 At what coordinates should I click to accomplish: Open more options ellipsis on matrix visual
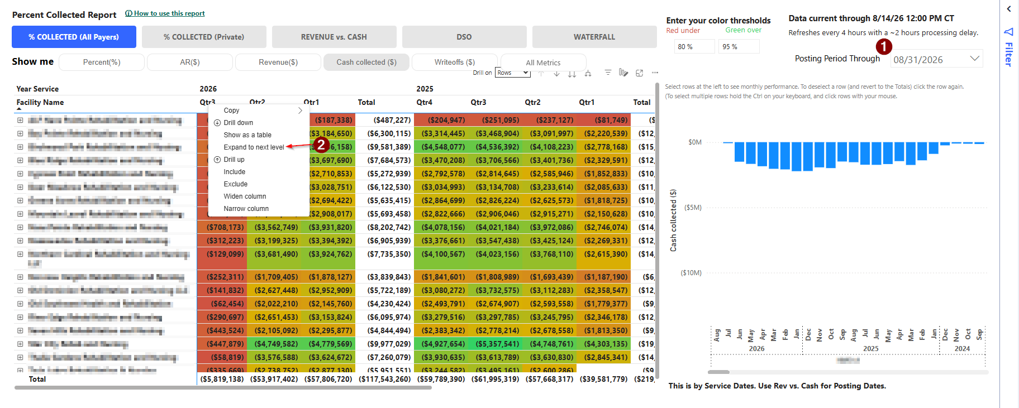[655, 73]
